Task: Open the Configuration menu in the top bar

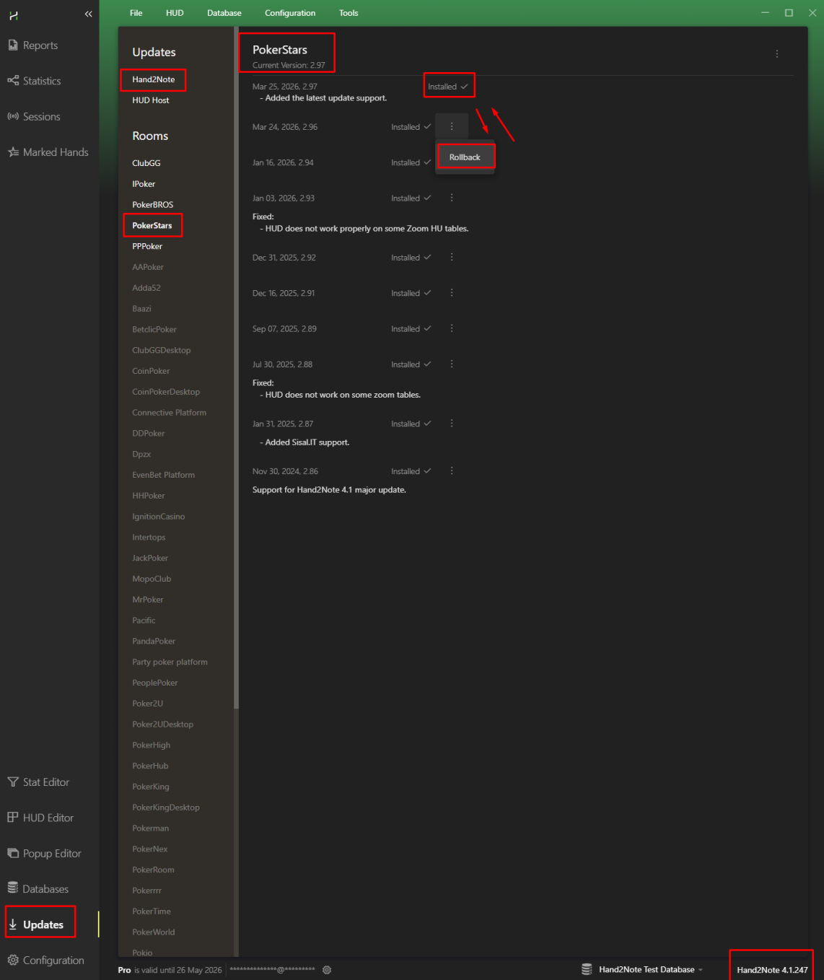Action: pos(290,13)
